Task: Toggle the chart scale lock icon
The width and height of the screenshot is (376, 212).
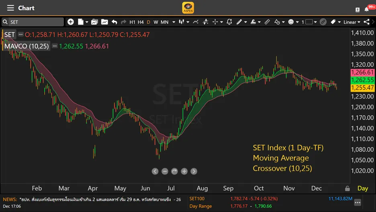Action: point(347,188)
